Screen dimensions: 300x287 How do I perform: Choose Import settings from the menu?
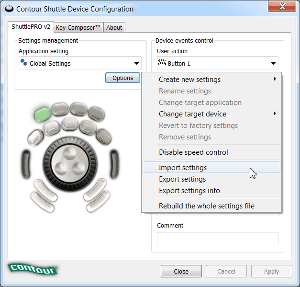tap(211, 167)
